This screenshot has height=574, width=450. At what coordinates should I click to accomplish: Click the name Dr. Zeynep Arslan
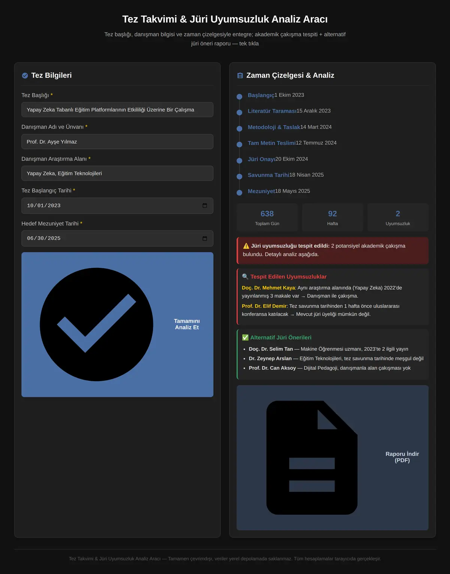click(270, 359)
